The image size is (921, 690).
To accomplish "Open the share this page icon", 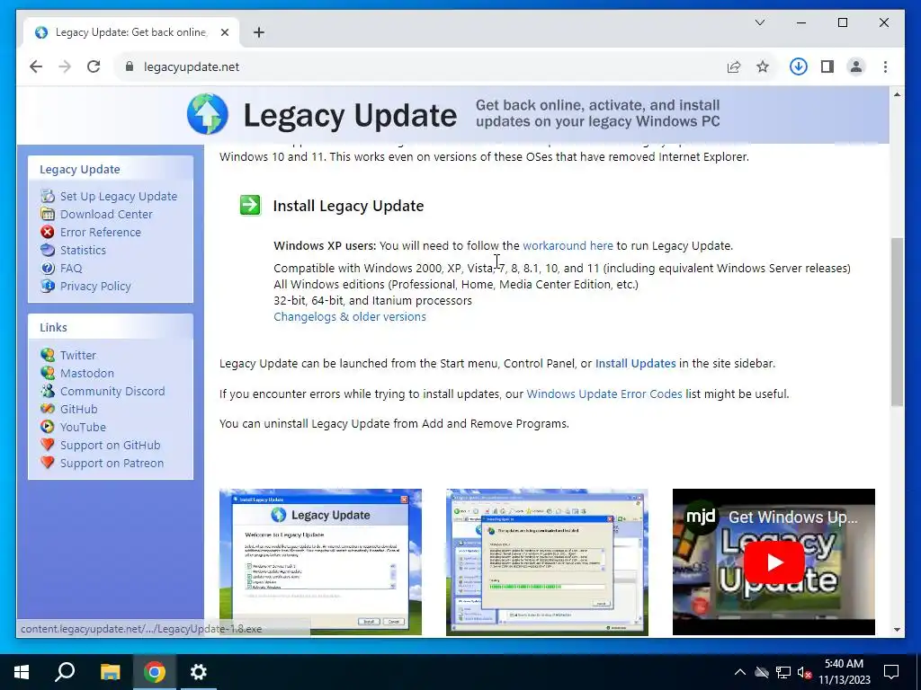I will tap(734, 66).
